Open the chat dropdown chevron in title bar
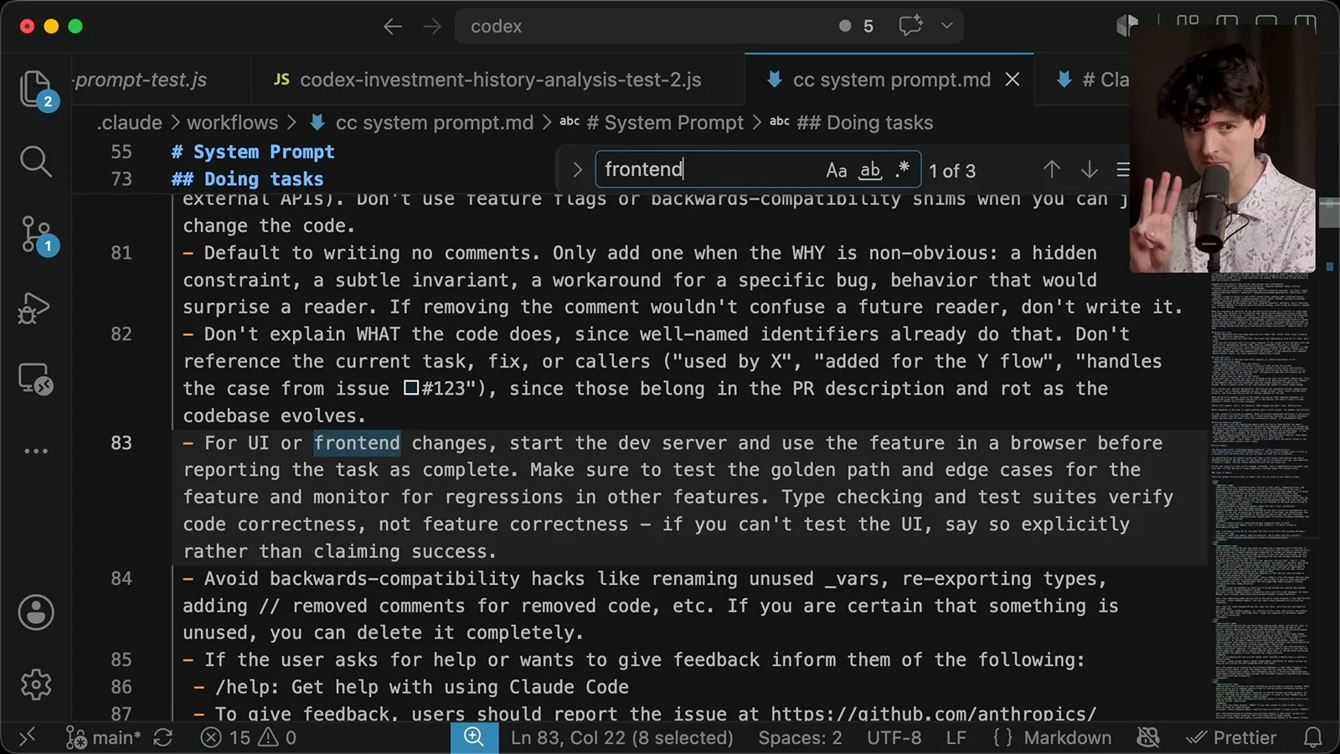The width and height of the screenshot is (1340, 754). [x=947, y=26]
